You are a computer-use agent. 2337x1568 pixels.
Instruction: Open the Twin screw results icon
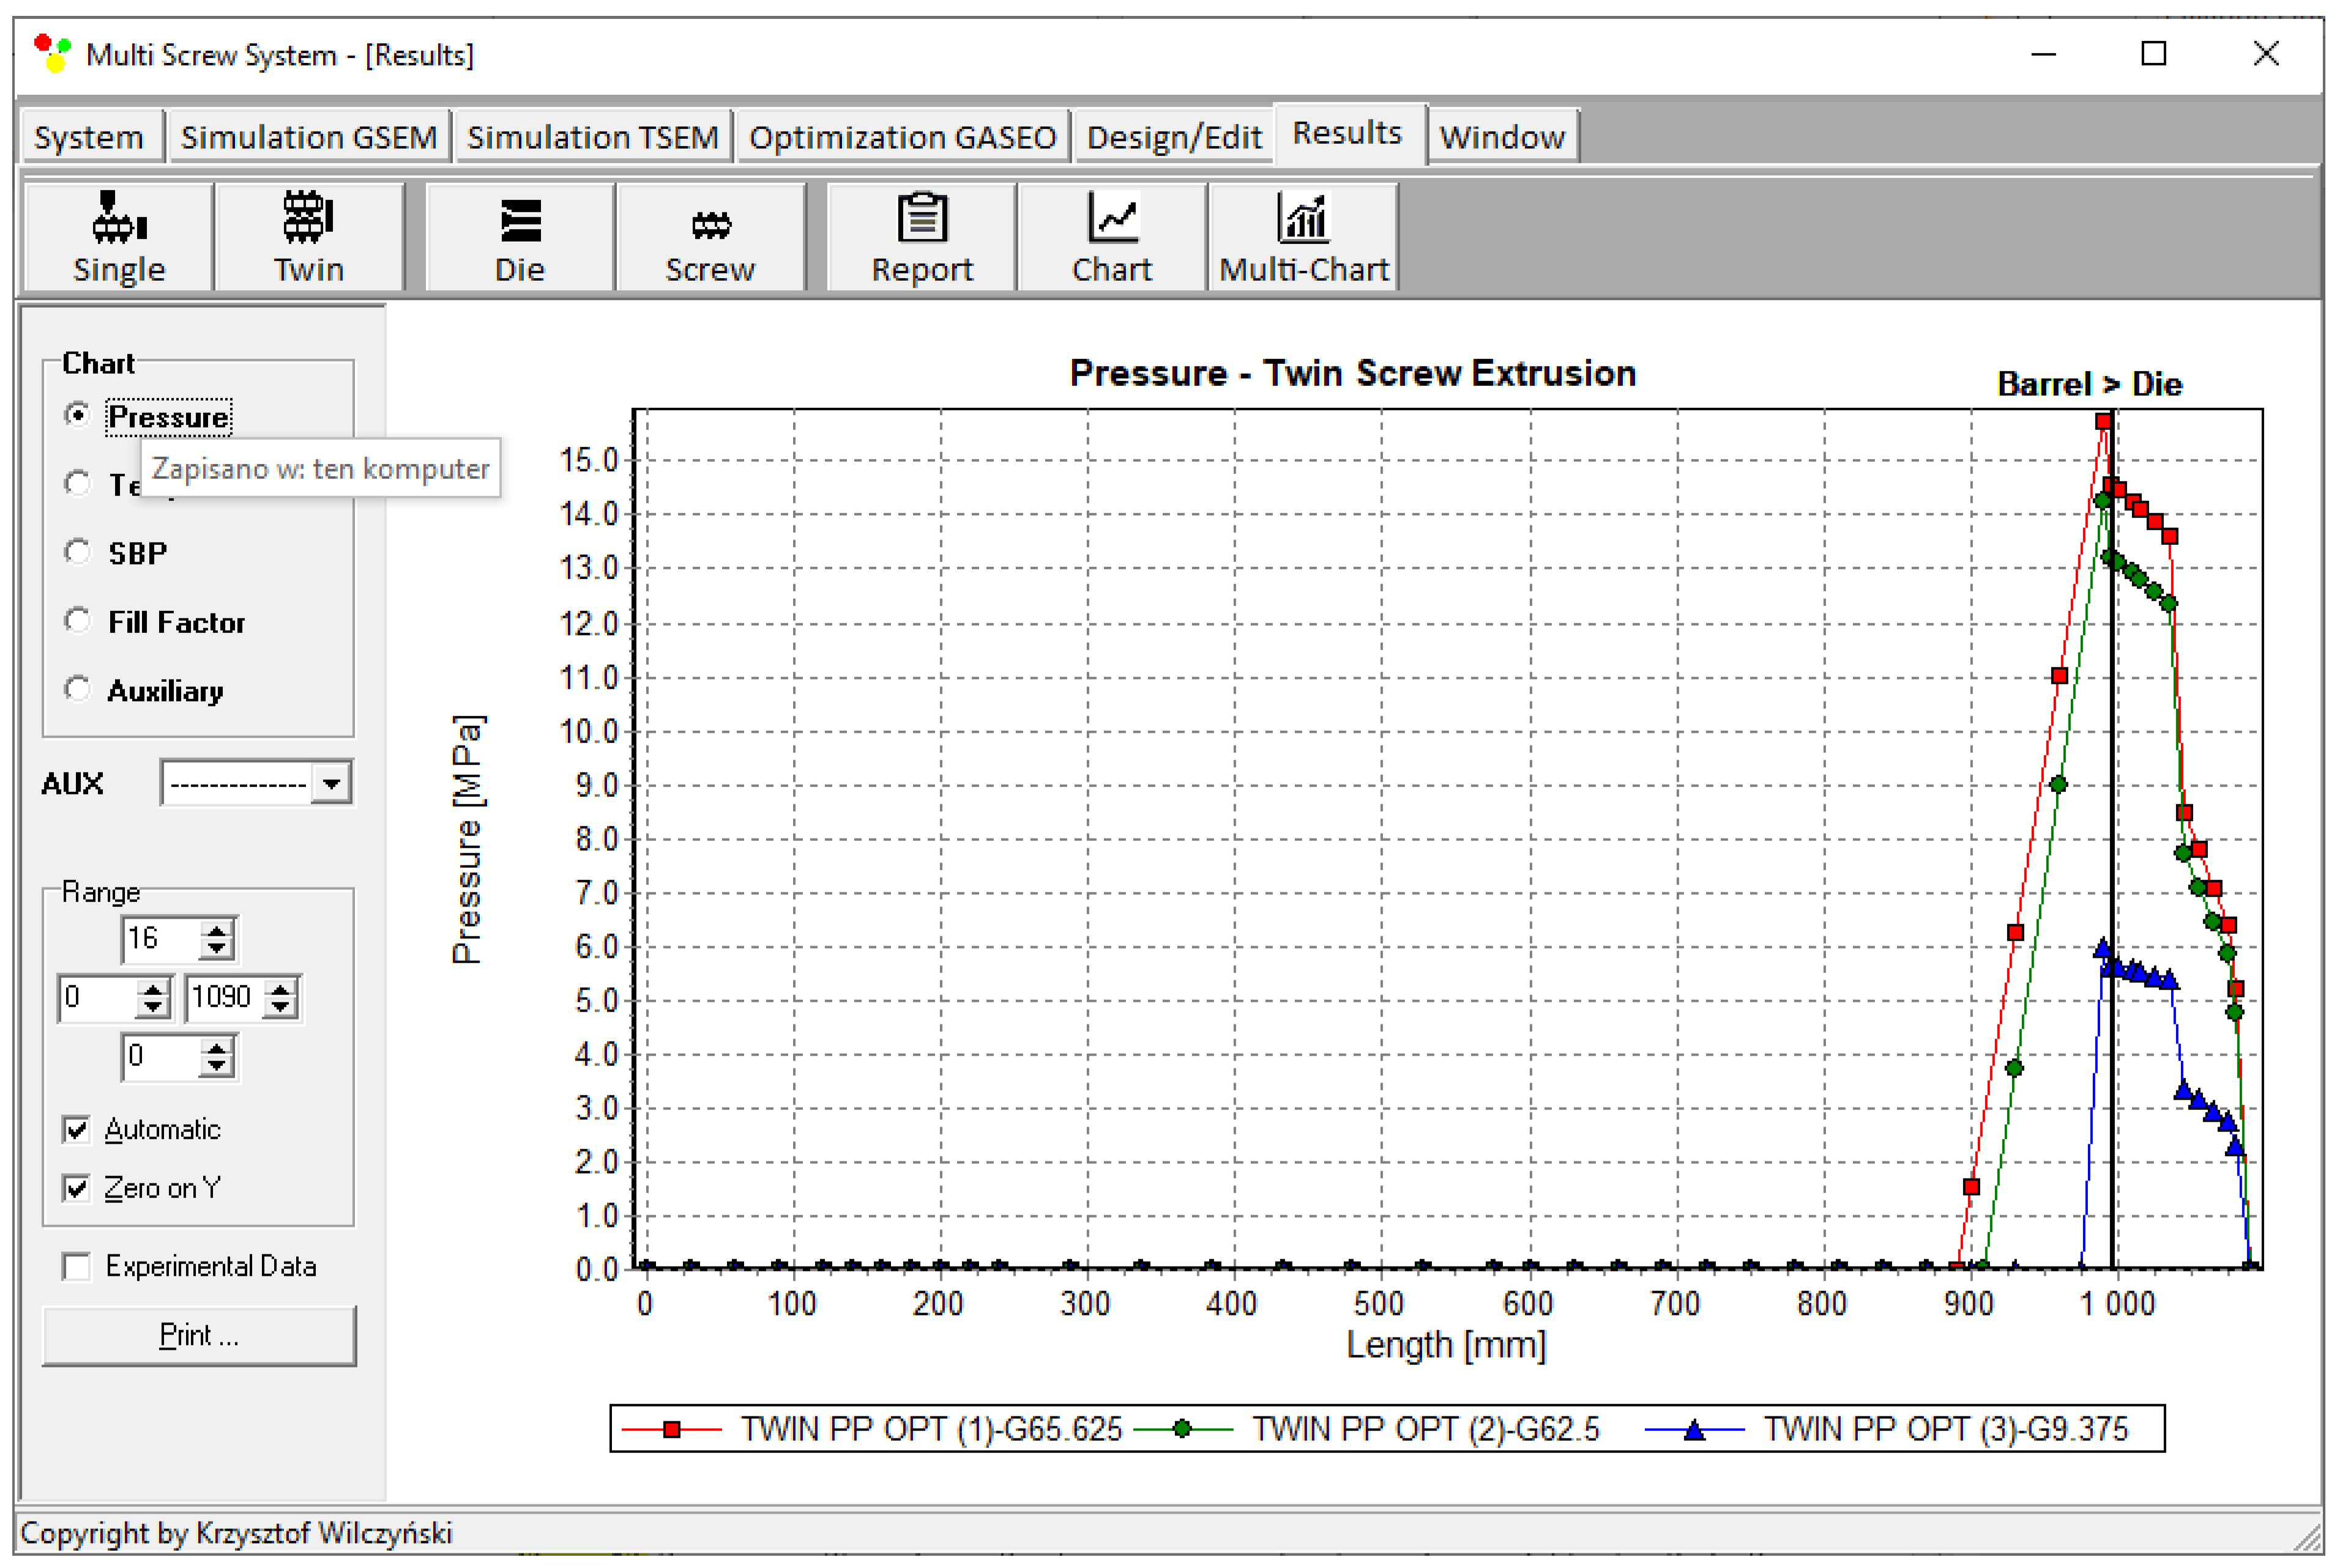coord(309,237)
